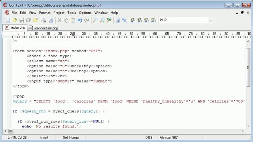Save the current file via floppy icon
The image size is (253, 142).
tap(22, 20)
